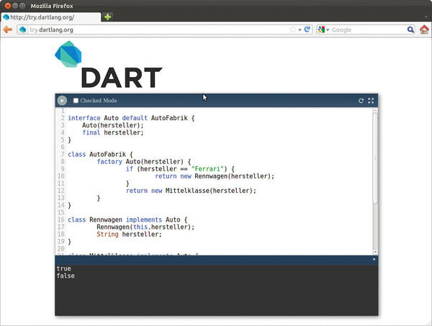This screenshot has width=432, height=326.
Task: Click "class AutoFabrik" on line 7
Action: [x=96, y=154]
